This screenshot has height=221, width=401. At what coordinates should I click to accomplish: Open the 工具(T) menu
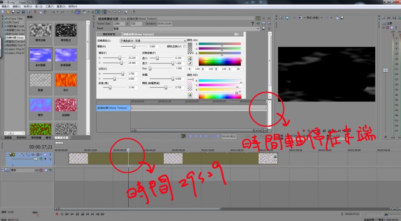tap(49, 7)
